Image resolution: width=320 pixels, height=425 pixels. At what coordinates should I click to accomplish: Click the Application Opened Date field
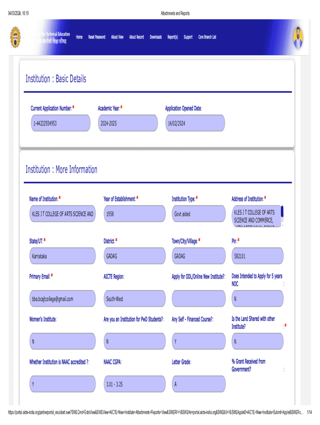(195, 123)
